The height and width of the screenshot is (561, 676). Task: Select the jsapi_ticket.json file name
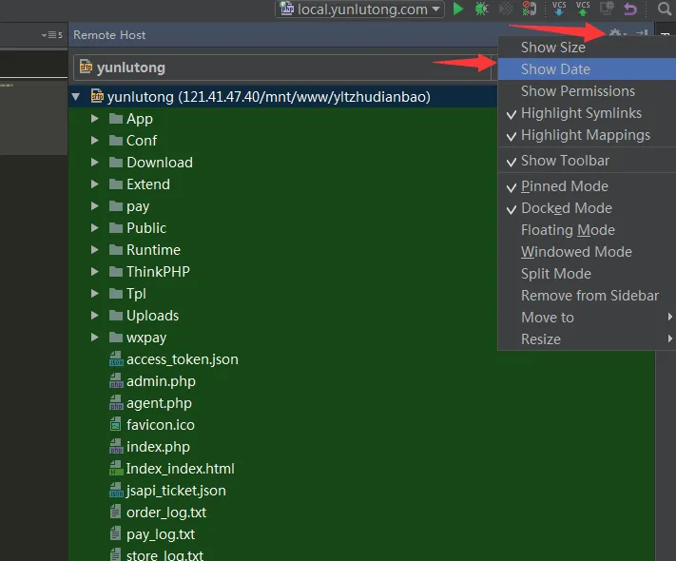(x=176, y=492)
